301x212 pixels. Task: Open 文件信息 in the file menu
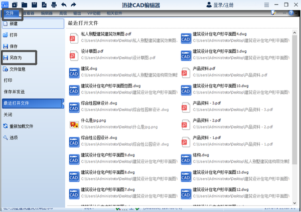[33, 69]
